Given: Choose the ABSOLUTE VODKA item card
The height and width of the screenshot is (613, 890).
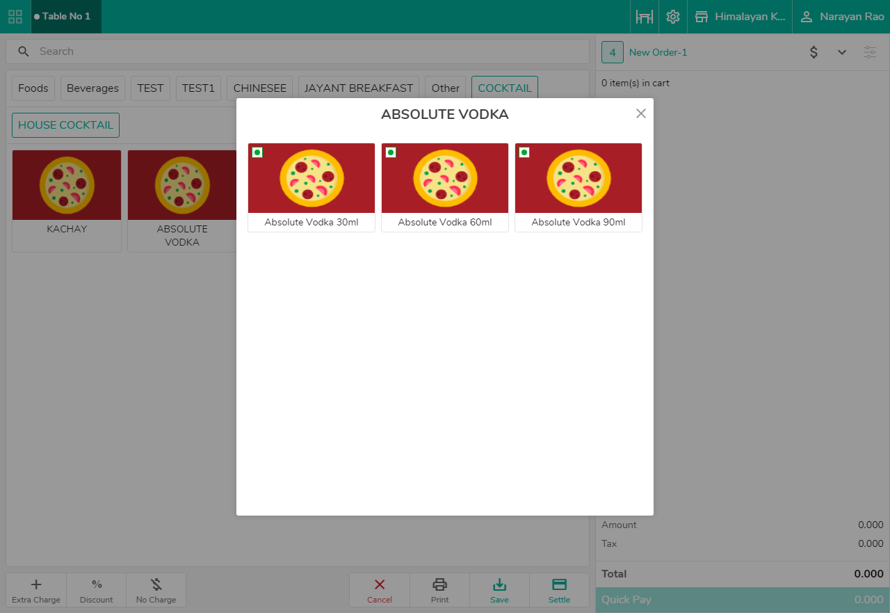Looking at the screenshot, I should click(x=182, y=201).
